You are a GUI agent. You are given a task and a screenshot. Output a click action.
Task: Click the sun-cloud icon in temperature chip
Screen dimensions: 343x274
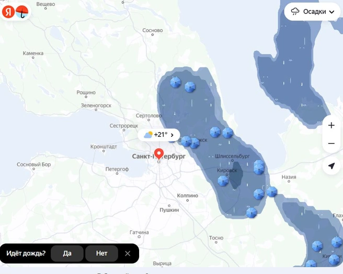pos(148,135)
